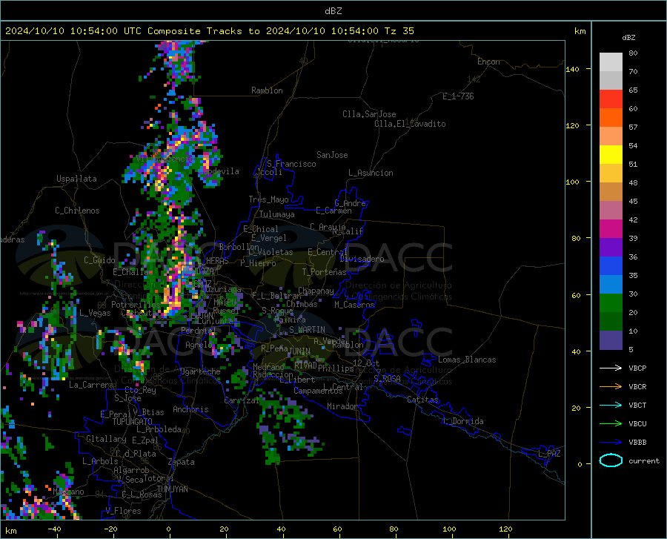Select the bright yellow 54 dBZ swatch
Viewport: 667px width, 539px height.
coord(611,155)
